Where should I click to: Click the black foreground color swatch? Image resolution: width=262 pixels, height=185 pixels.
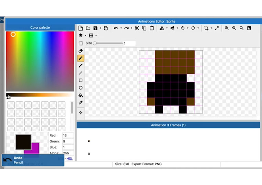point(23,142)
